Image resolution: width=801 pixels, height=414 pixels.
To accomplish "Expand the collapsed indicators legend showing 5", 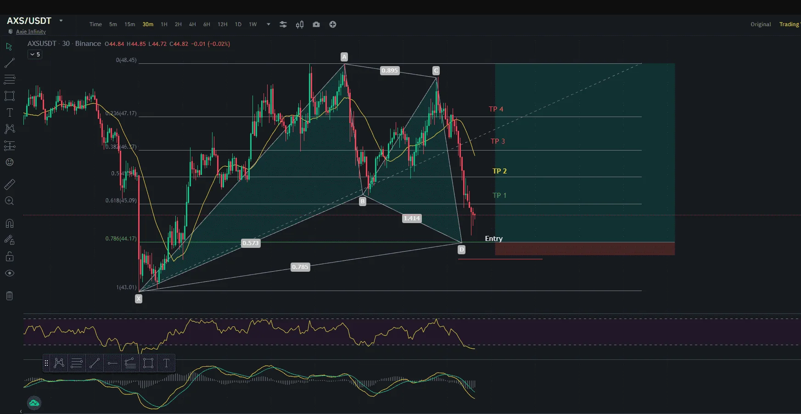I will pos(35,54).
